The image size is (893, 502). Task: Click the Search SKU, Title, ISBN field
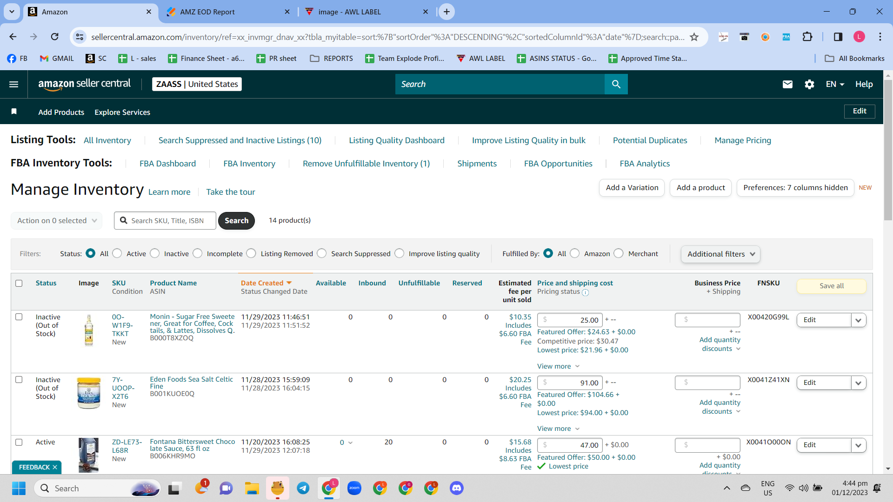point(165,220)
